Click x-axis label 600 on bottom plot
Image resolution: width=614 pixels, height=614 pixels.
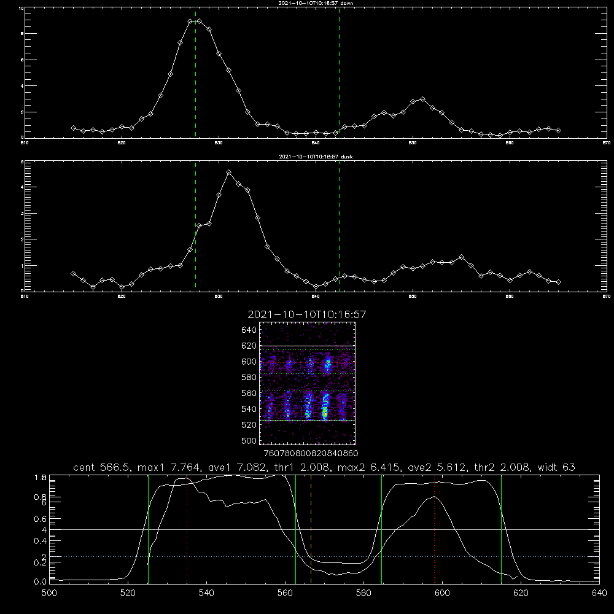442,593
